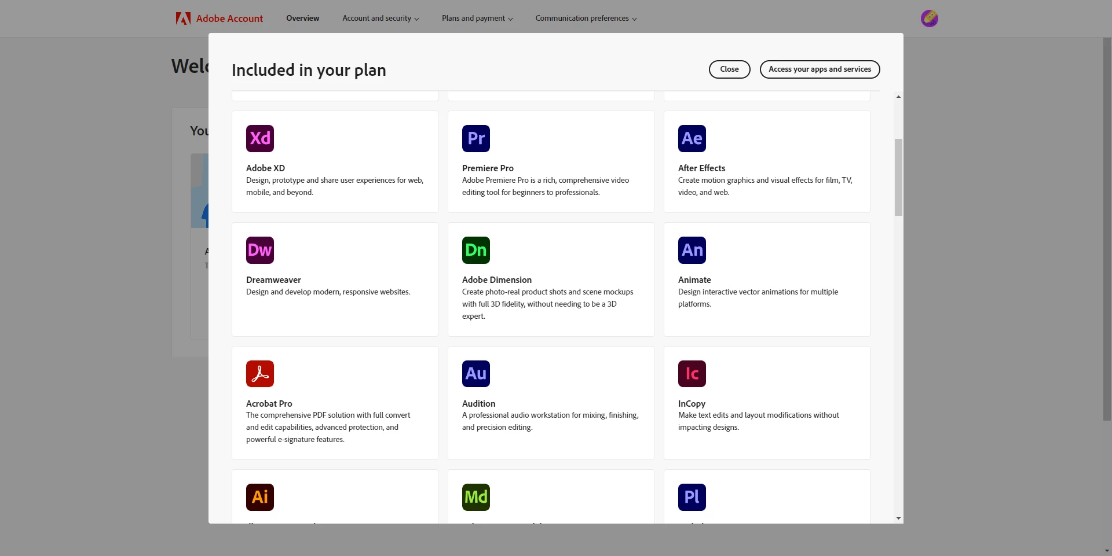The height and width of the screenshot is (556, 1112).
Task: Click 'Create motion graphics and visual effects' description
Action: point(765,186)
